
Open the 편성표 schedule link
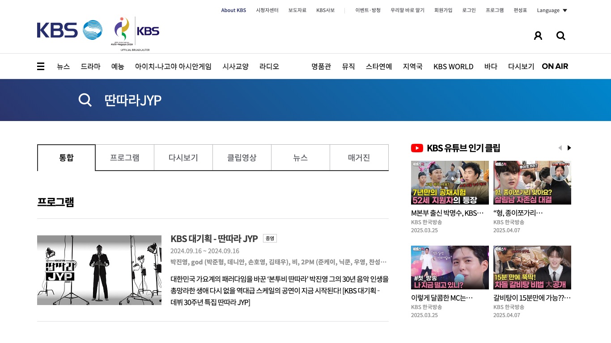(520, 10)
